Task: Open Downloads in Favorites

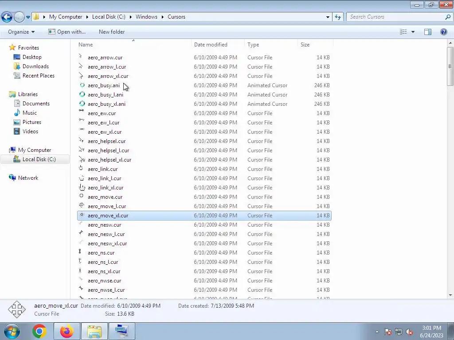Action: (x=35, y=66)
